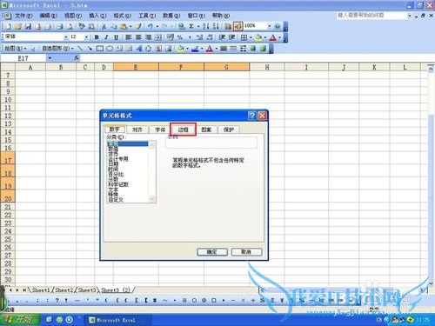Click 取消 to cancel the dialog
Screen dimensions: 435x326
(246, 252)
